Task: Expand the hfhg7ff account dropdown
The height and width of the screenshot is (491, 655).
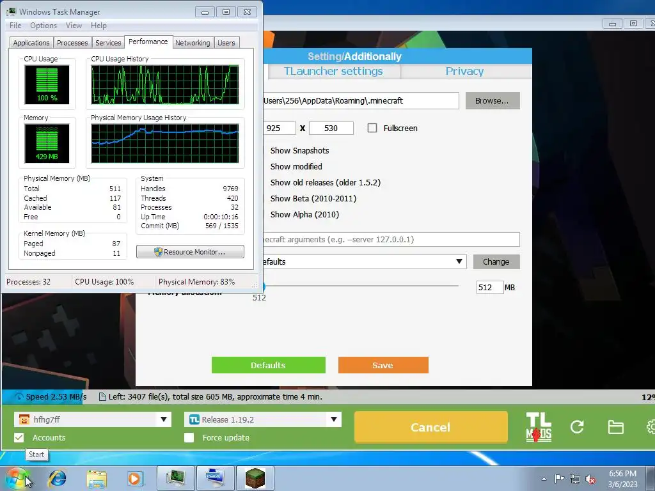Action: pyautogui.click(x=164, y=419)
